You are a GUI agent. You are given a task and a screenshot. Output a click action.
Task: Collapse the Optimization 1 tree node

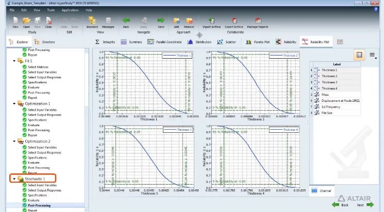[14, 103]
